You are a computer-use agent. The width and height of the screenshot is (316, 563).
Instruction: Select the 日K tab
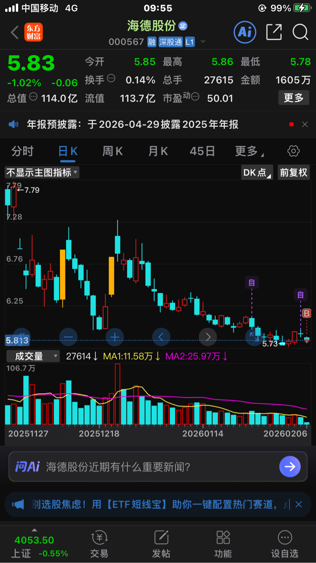coord(68,151)
